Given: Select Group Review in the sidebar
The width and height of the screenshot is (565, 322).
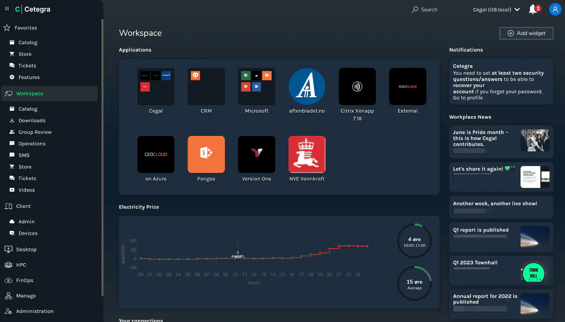Looking at the screenshot, I should coord(35,132).
